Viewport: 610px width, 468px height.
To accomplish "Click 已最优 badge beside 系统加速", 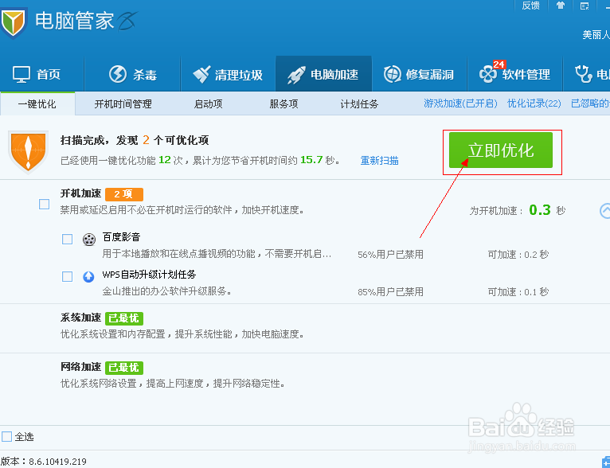I will 124,318.
